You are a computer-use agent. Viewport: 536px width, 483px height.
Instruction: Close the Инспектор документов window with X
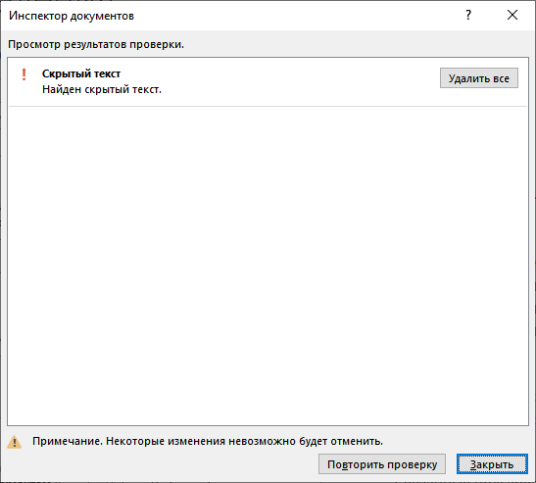(512, 15)
